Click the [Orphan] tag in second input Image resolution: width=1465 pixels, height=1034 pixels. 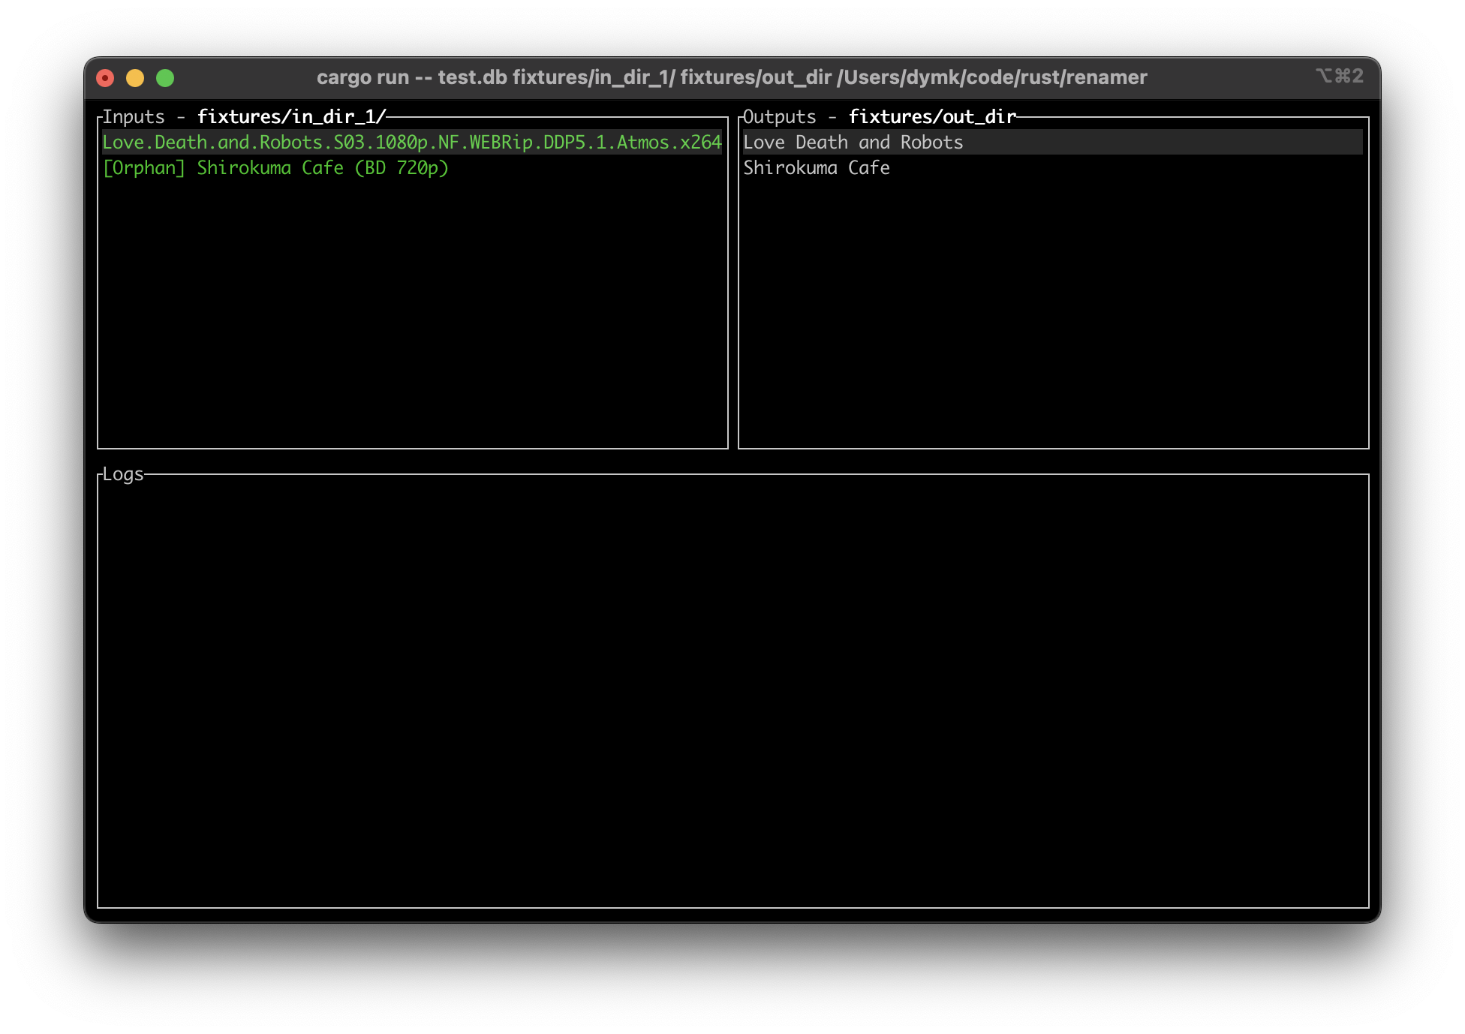[x=143, y=168]
